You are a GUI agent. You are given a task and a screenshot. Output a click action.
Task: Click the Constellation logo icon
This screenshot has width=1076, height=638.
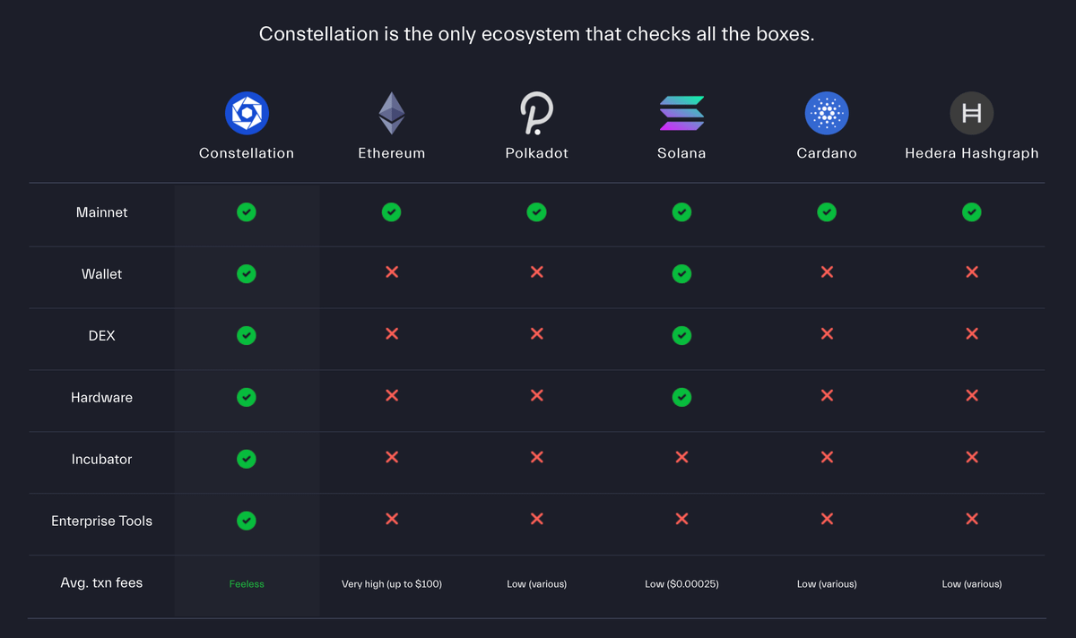(247, 113)
